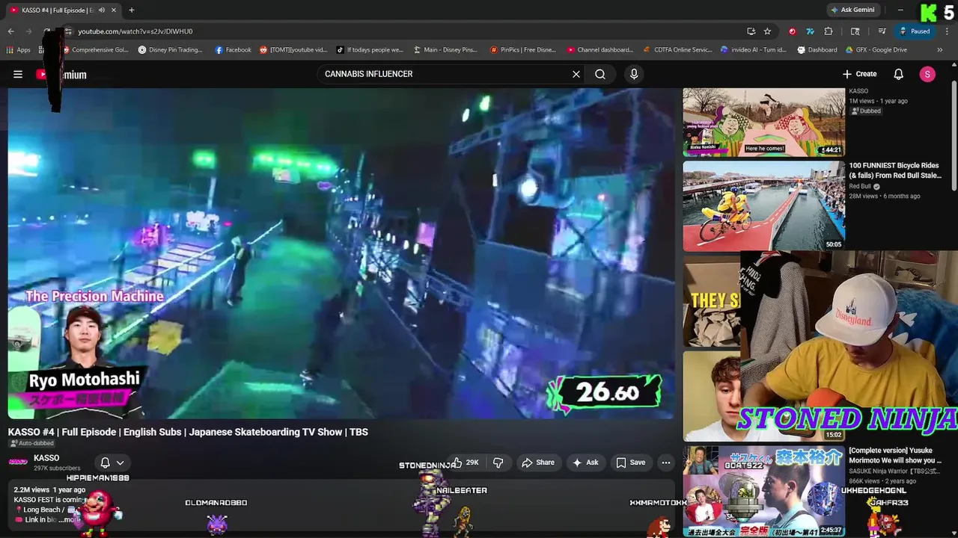Screen dimensions: 958x538
Task: Open the account avatar menu
Action: [x=927, y=74]
